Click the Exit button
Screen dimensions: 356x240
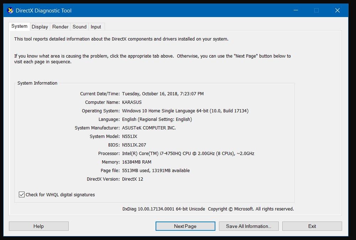point(312,226)
